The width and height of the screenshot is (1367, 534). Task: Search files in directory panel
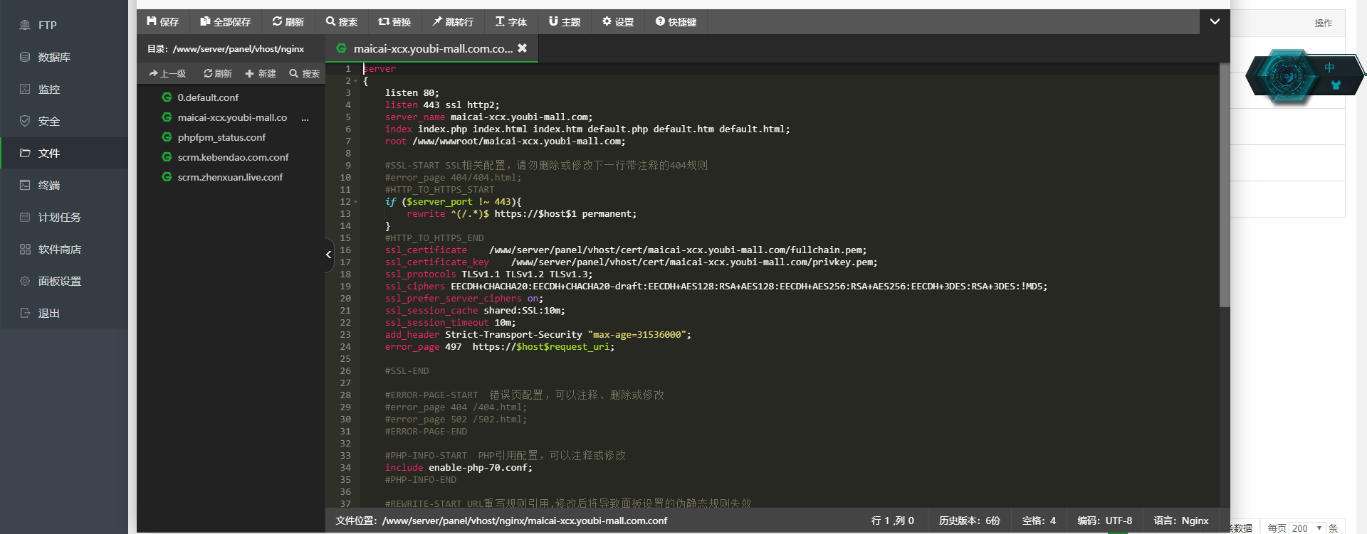pos(305,73)
